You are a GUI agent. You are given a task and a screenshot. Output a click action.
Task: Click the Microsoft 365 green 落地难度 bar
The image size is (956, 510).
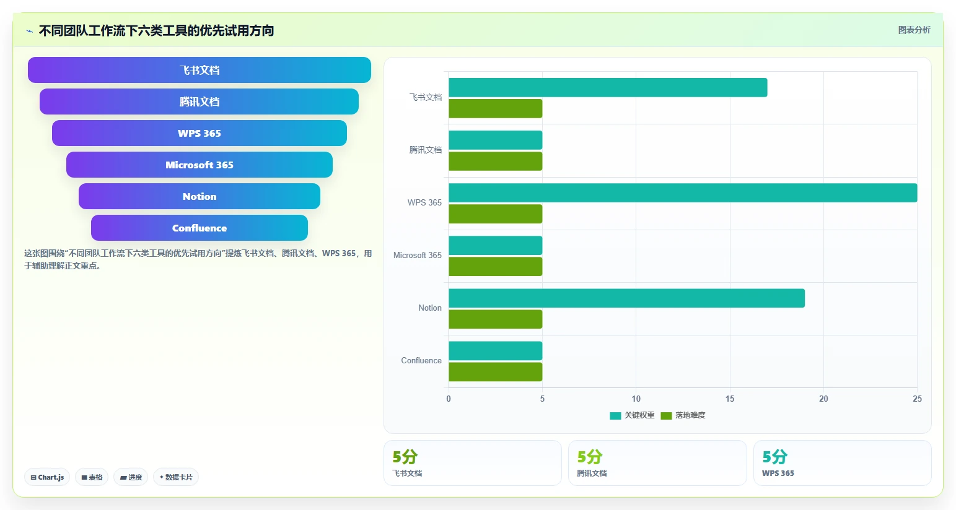[496, 266]
